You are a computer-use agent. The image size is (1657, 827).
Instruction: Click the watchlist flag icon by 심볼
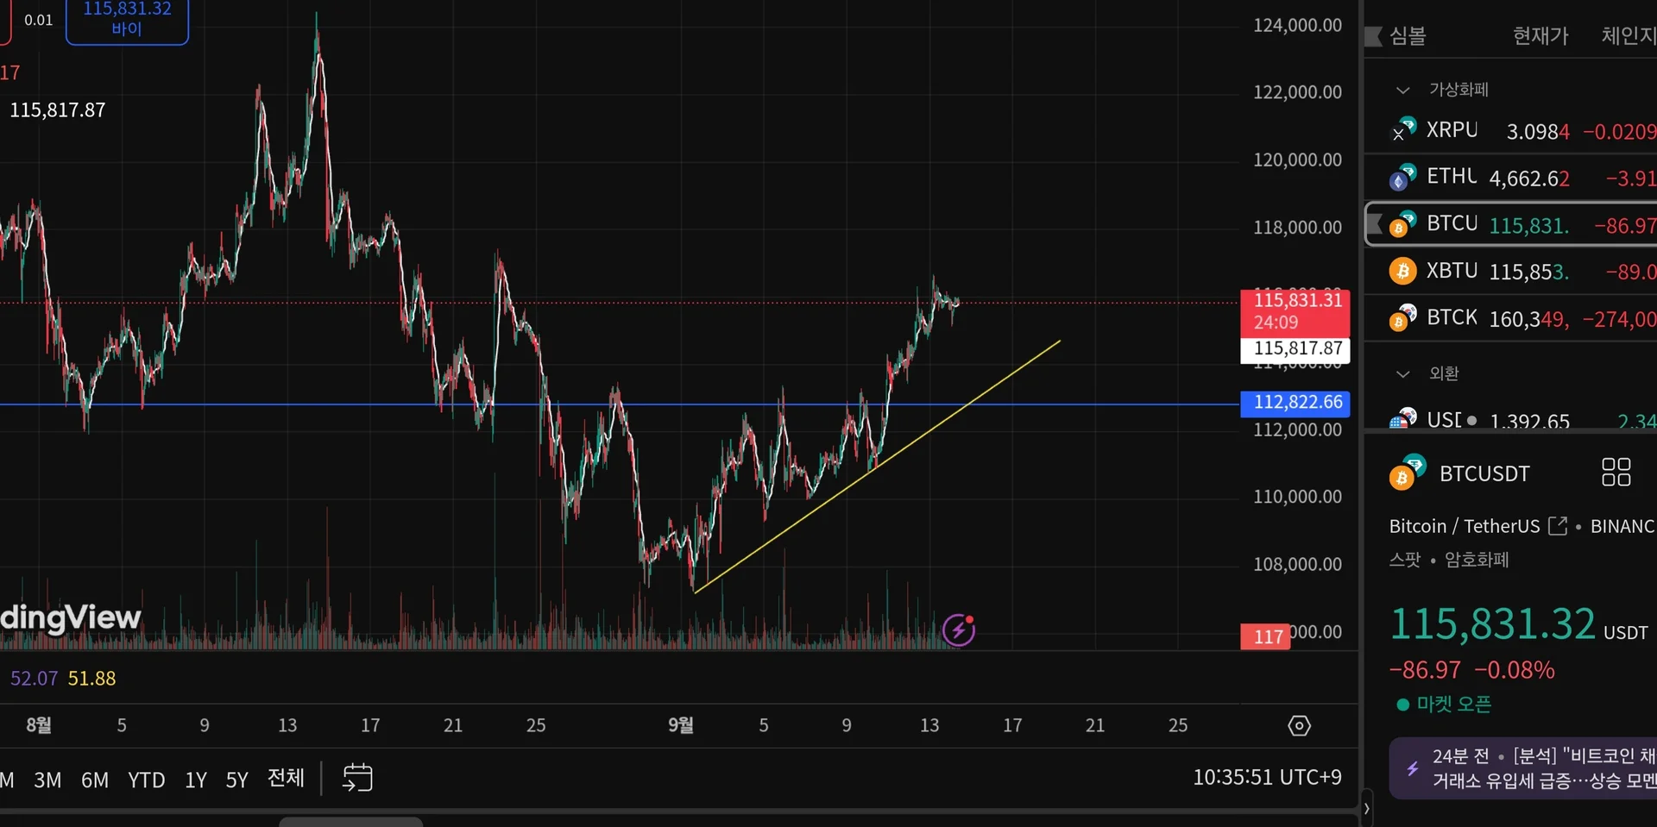1373,36
